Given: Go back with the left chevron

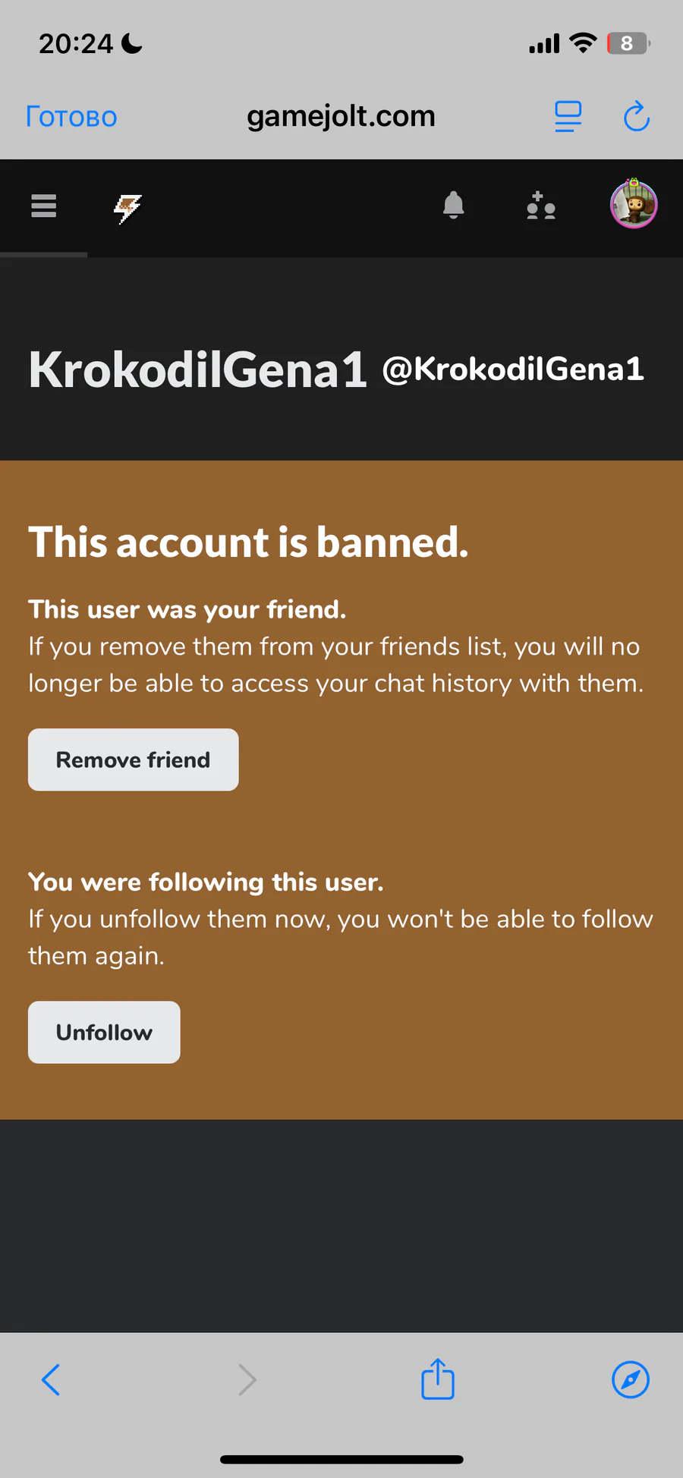Looking at the screenshot, I should point(51,1379).
